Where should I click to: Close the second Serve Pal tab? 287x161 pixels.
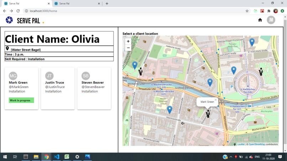tap(99, 4)
